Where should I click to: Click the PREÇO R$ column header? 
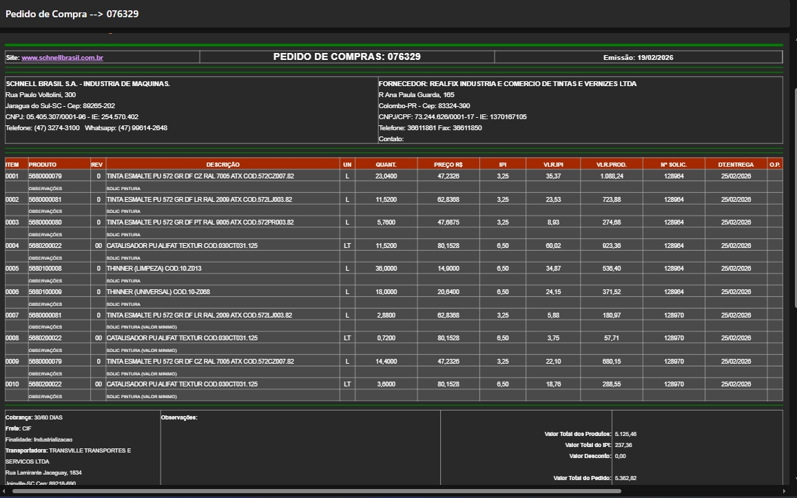pyautogui.click(x=448, y=165)
